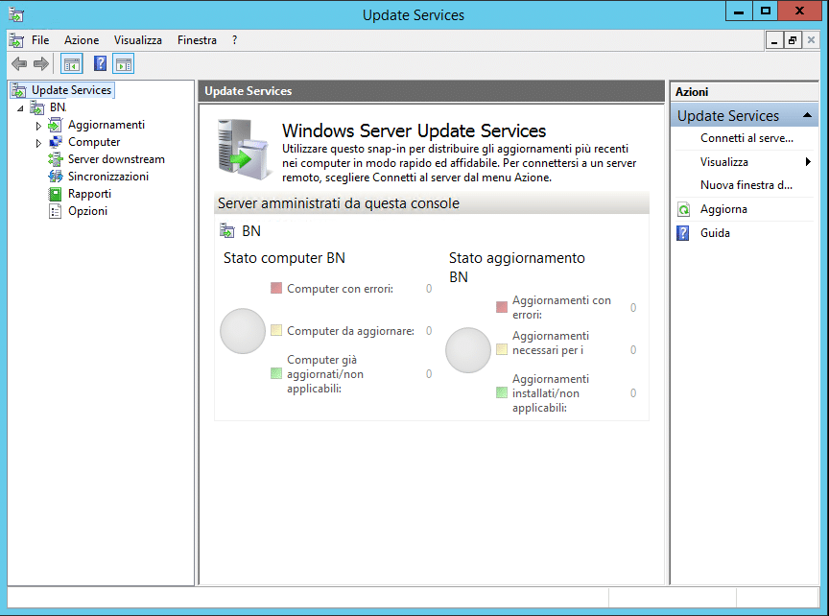The image size is (829, 616).
Task: Click the Computer node icon in the tree
Action: [x=55, y=142]
